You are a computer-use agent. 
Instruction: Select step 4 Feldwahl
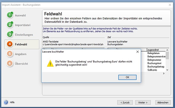pyautogui.click(x=22, y=44)
